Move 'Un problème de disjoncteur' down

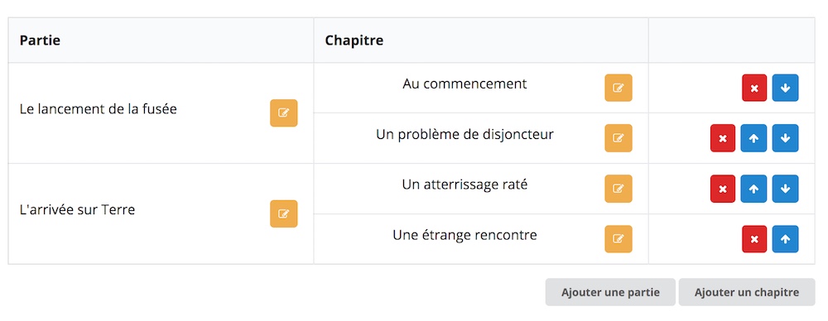pyautogui.click(x=785, y=138)
